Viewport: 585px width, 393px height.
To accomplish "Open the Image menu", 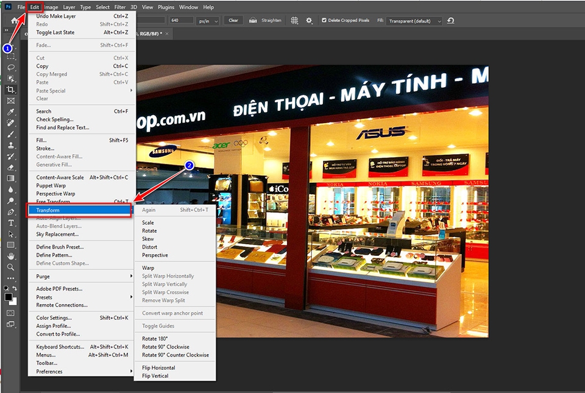I will pyautogui.click(x=51, y=7).
